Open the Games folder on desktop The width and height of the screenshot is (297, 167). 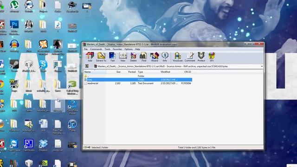coord(29,105)
